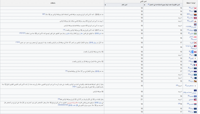Click the ملاحظات notes column header
Screen dimensions: 200x114
coord(53,3)
